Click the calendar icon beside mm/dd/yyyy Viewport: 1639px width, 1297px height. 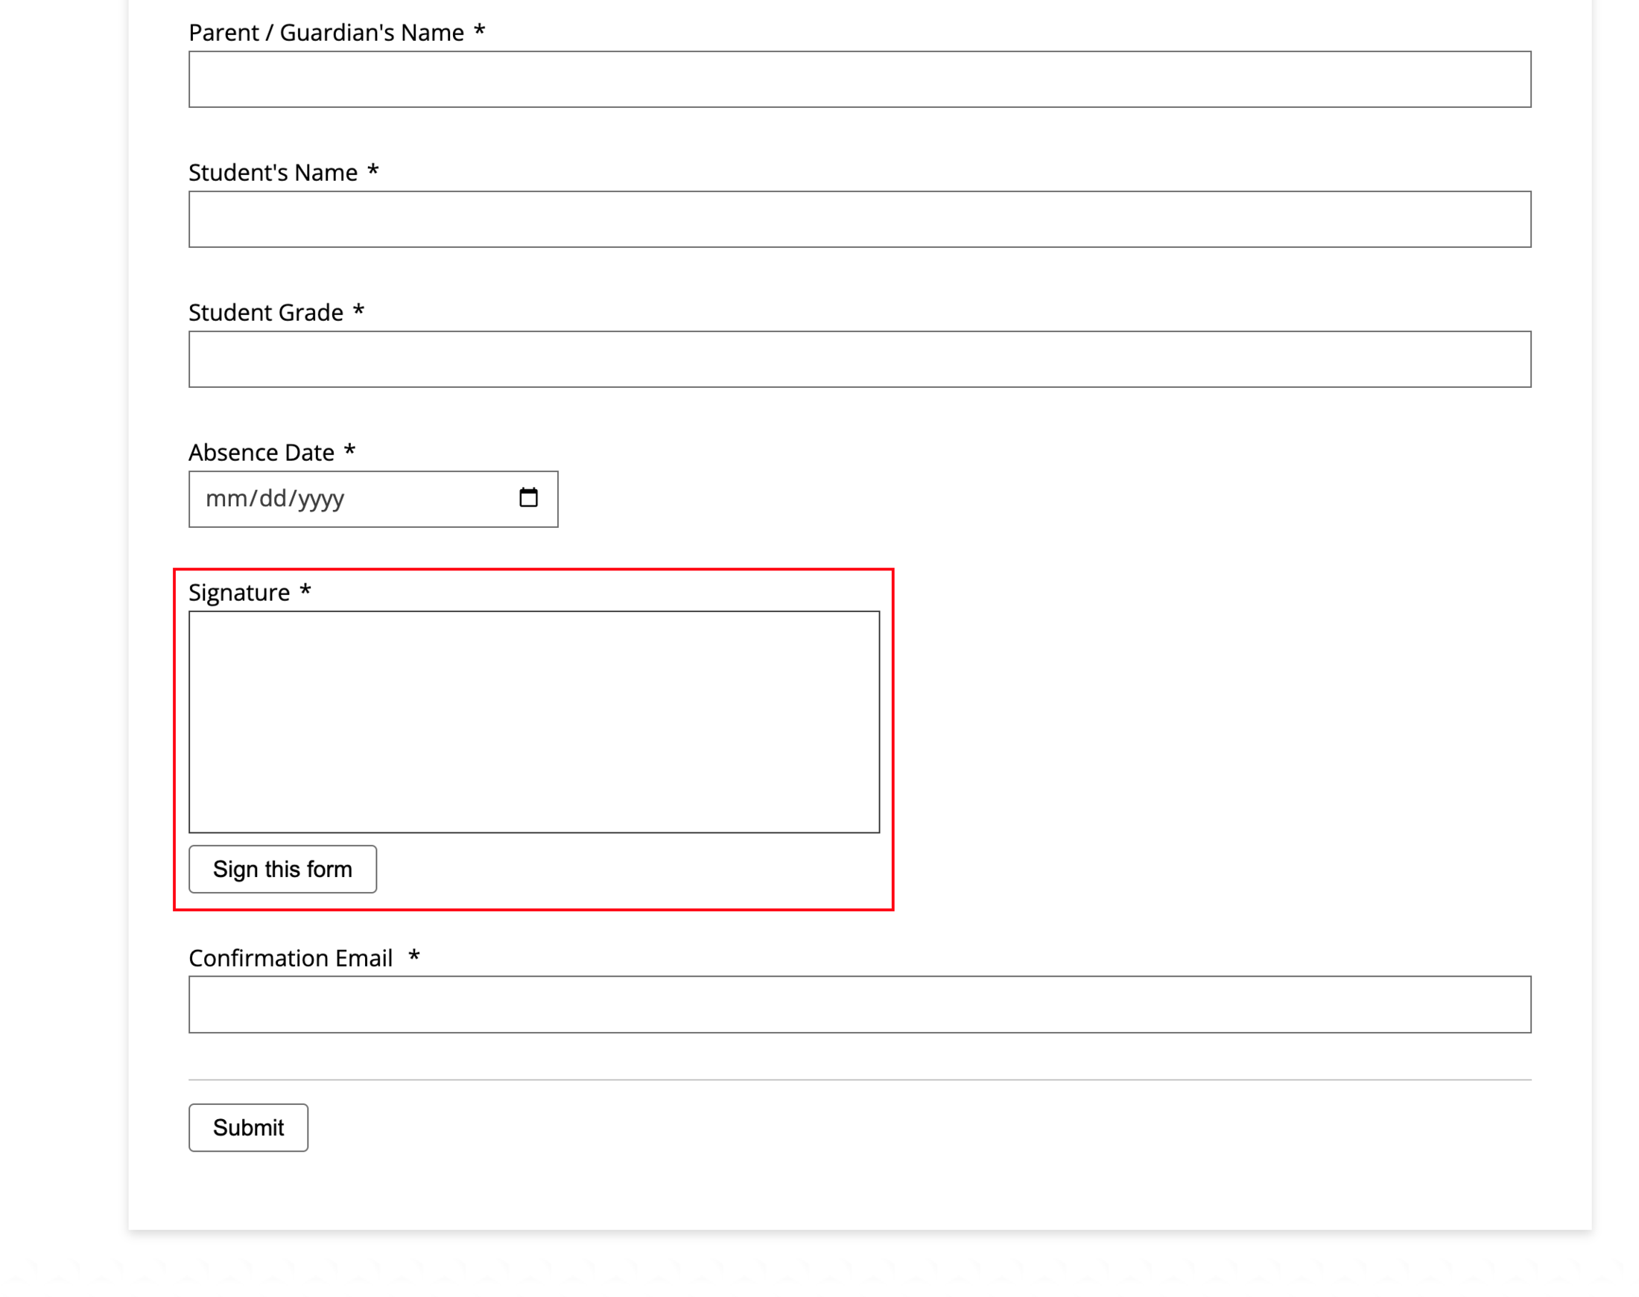(x=529, y=499)
